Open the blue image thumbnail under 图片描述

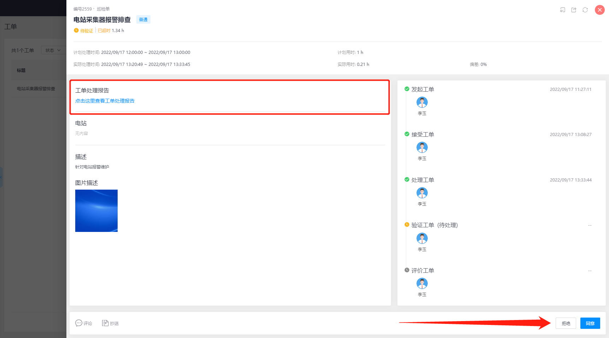tap(96, 211)
